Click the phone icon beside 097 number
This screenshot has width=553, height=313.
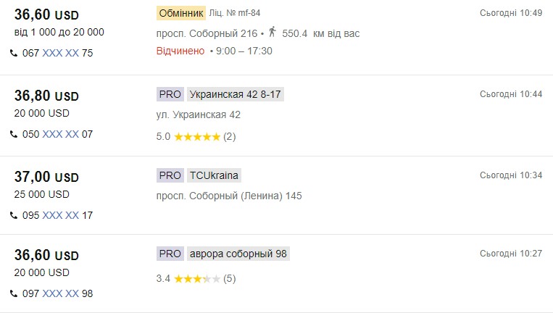(x=14, y=293)
